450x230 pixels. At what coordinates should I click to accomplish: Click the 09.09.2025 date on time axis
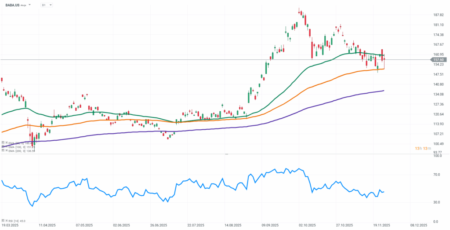click(270, 225)
